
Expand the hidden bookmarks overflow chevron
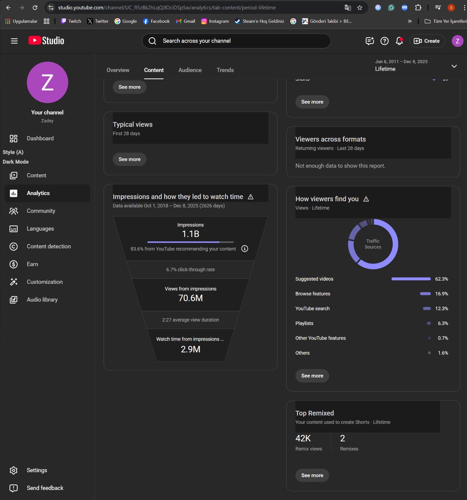point(410,21)
